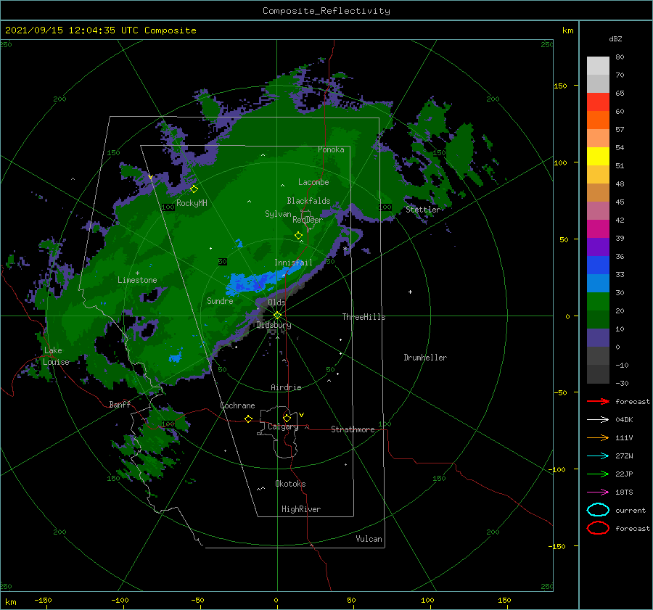Select the 65 dBZ red color swatch
Viewport: 653px width, 610px height.
pyautogui.click(x=598, y=102)
